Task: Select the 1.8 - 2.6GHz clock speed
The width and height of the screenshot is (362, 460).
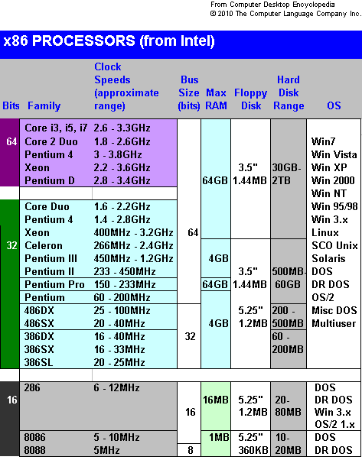Action: coord(122,141)
